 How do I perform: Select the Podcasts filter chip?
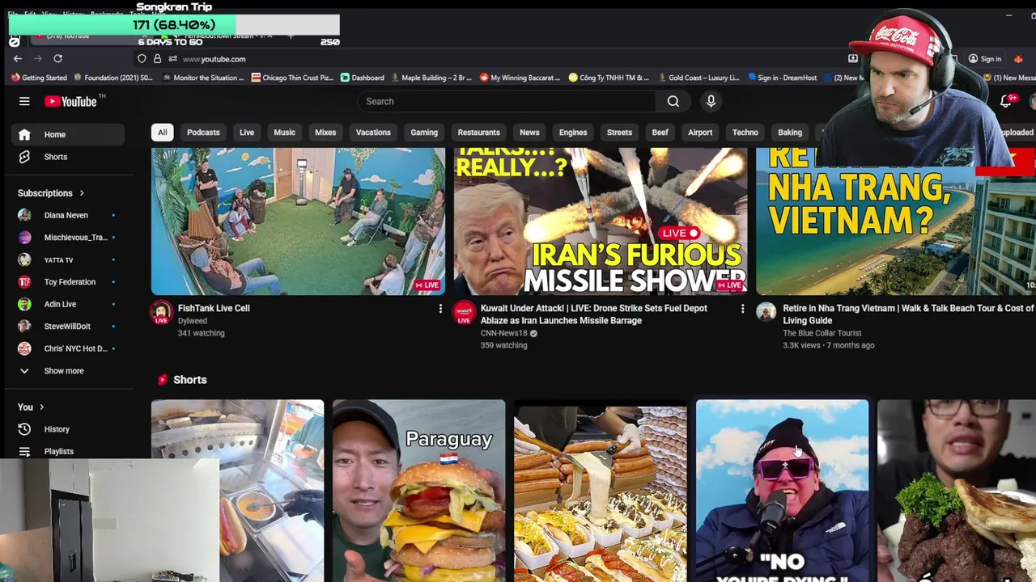click(203, 133)
